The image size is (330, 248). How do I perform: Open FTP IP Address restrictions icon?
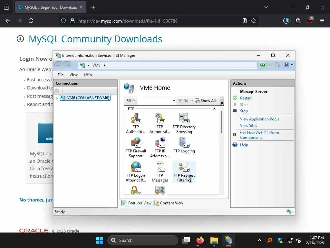(160, 148)
